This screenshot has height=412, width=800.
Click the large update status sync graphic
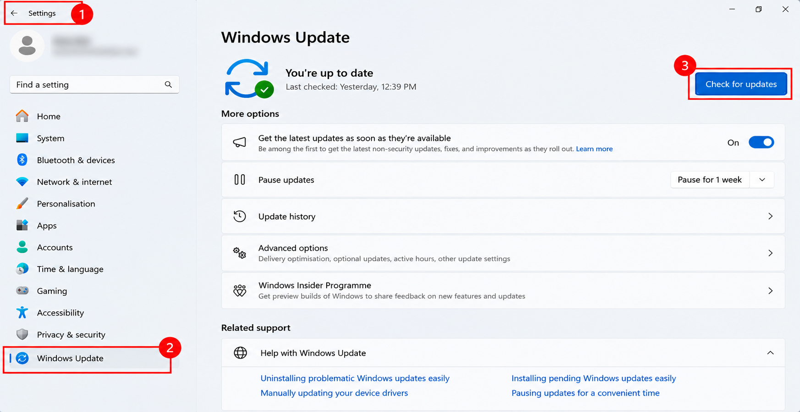[249, 79]
